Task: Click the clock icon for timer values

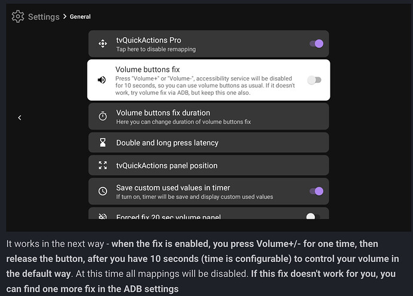Action: point(102,191)
